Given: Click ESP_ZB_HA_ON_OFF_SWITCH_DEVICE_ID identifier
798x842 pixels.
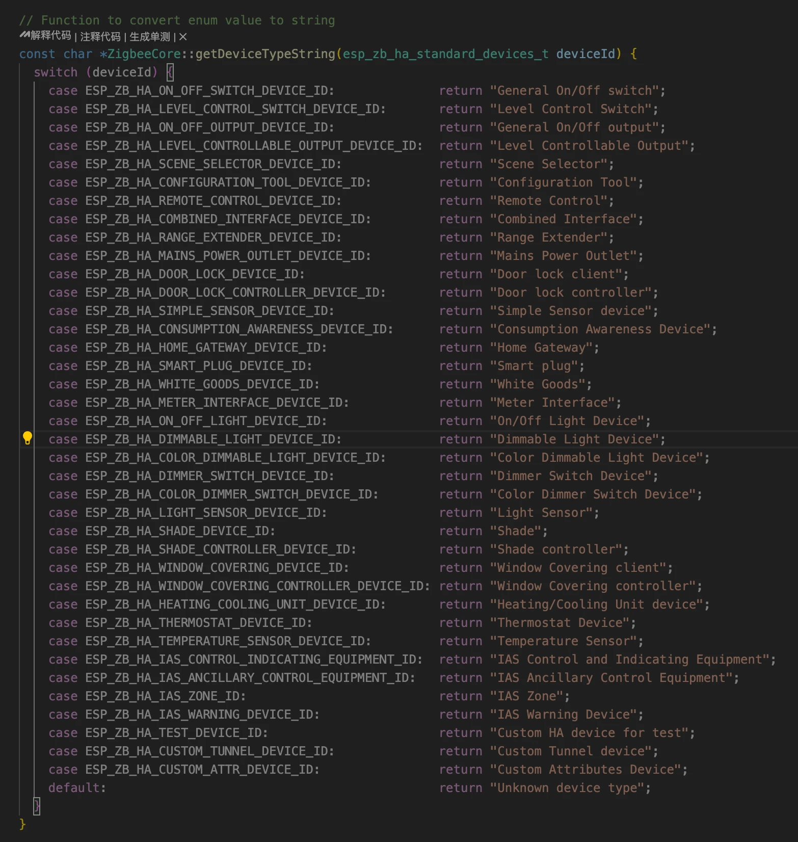Looking at the screenshot, I should 209,91.
